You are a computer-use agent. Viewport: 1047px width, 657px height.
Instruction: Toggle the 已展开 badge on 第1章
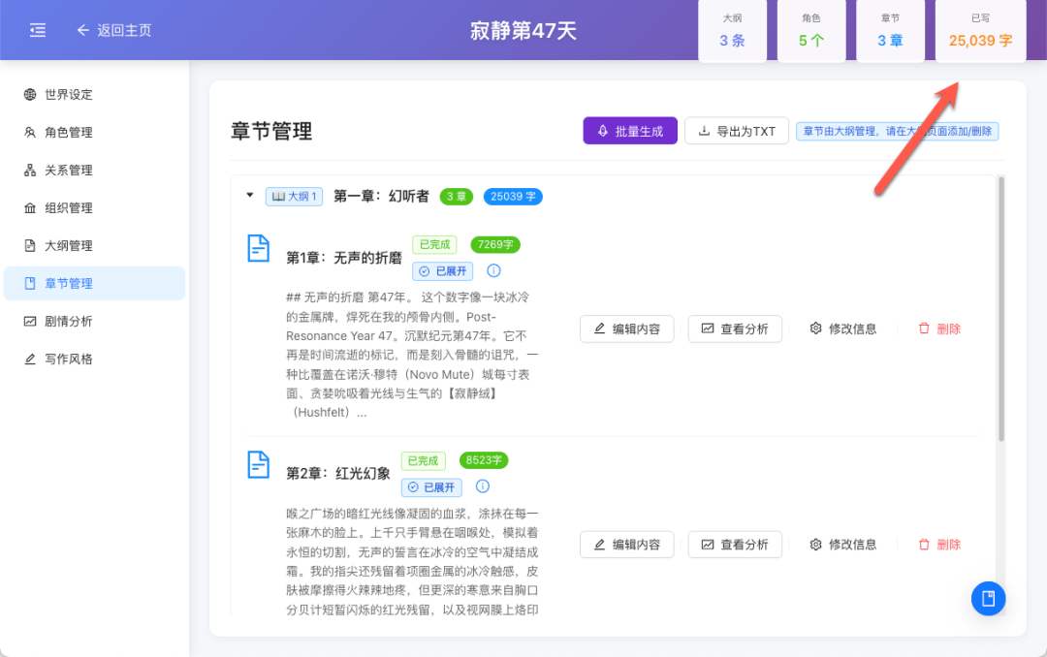(442, 270)
